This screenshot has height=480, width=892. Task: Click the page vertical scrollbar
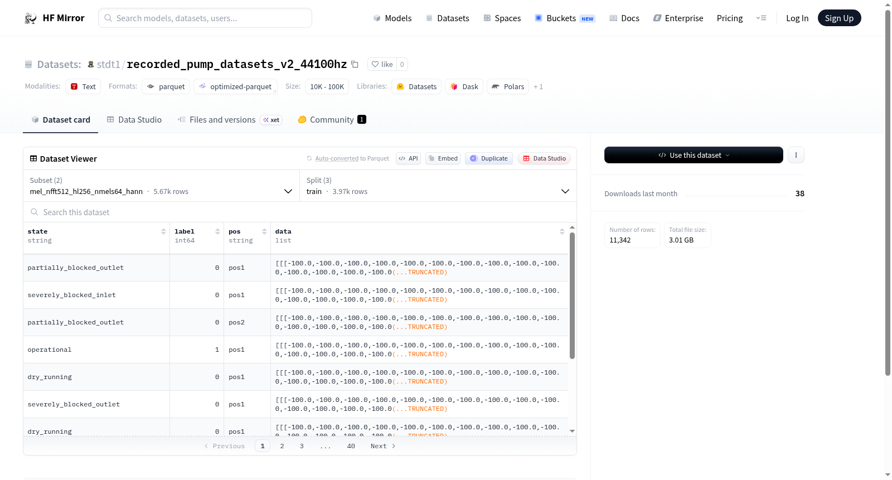click(x=888, y=192)
